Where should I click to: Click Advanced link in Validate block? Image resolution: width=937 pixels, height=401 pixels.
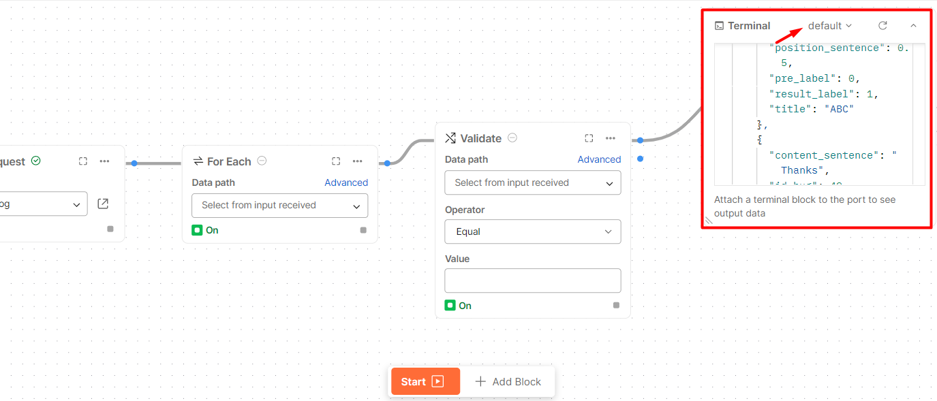599,159
